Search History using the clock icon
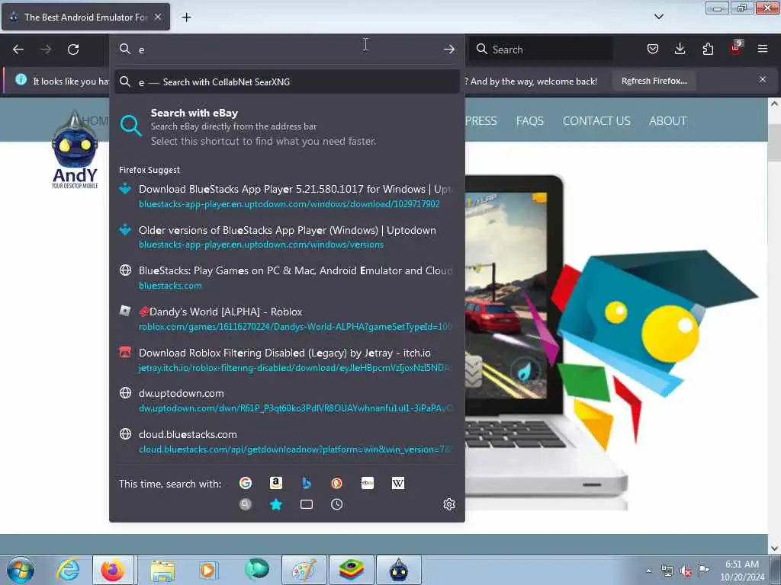781x585 pixels. [x=336, y=504]
